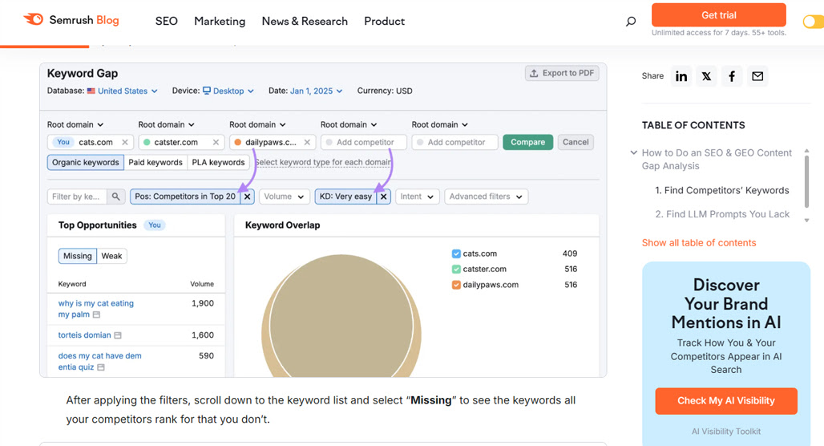
Task: Click the first Add competitor field
Action: click(364, 142)
